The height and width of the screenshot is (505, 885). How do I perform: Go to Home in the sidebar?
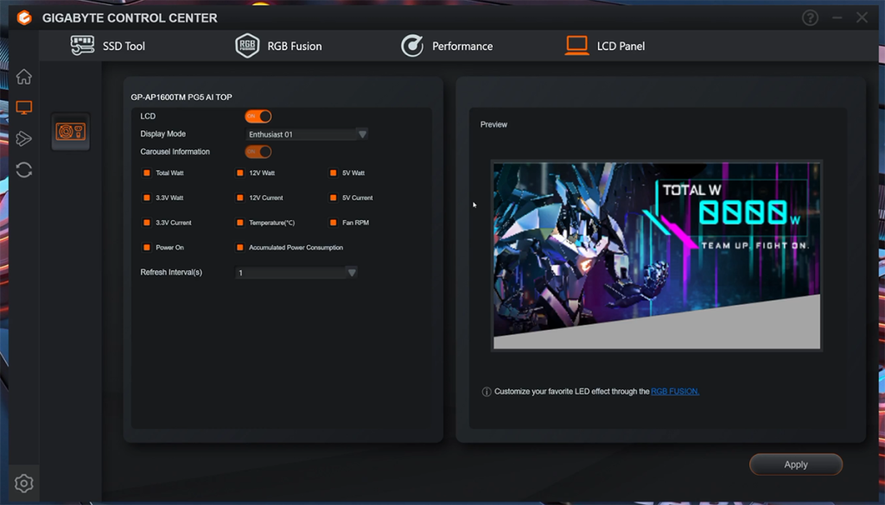[x=23, y=76]
